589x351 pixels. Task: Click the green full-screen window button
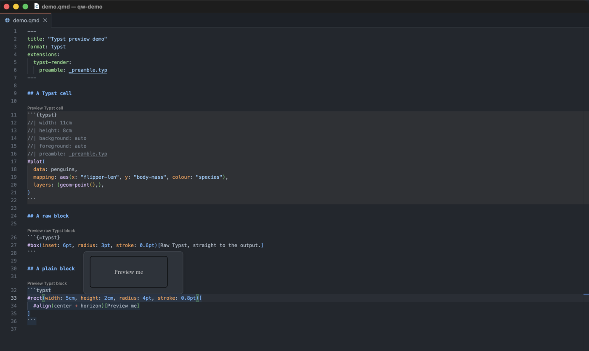tap(25, 6)
